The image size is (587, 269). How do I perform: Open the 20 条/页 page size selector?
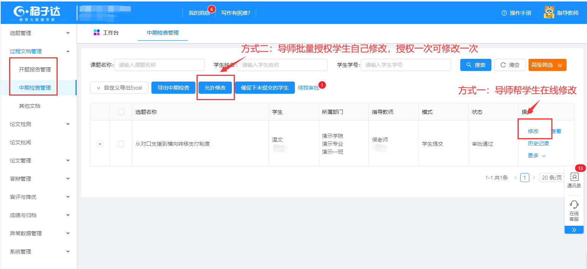click(552, 178)
